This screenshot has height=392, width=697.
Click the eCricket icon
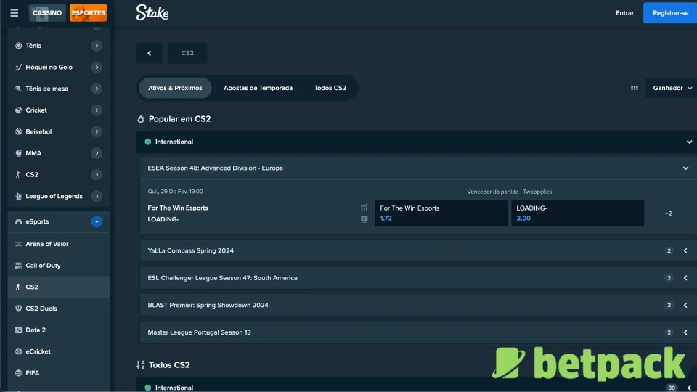click(18, 351)
